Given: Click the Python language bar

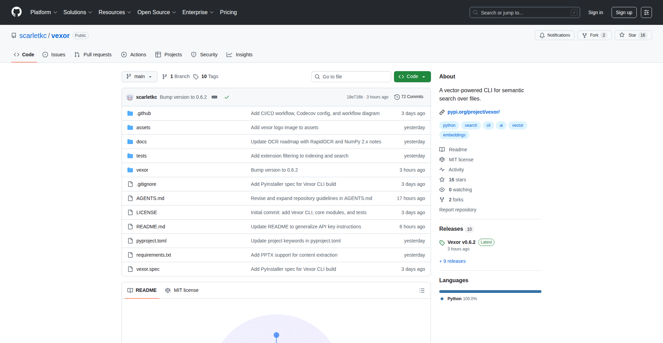Looking at the screenshot, I should point(490,292).
